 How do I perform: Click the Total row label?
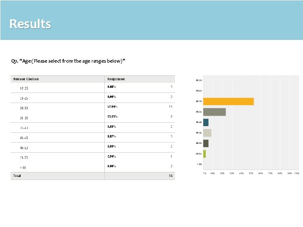17,176
